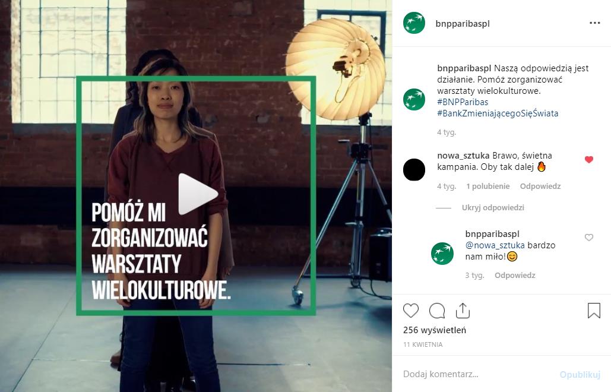Share the post via share icon
Viewport: 611px width, 392px height.
click(x=463, y=311)
